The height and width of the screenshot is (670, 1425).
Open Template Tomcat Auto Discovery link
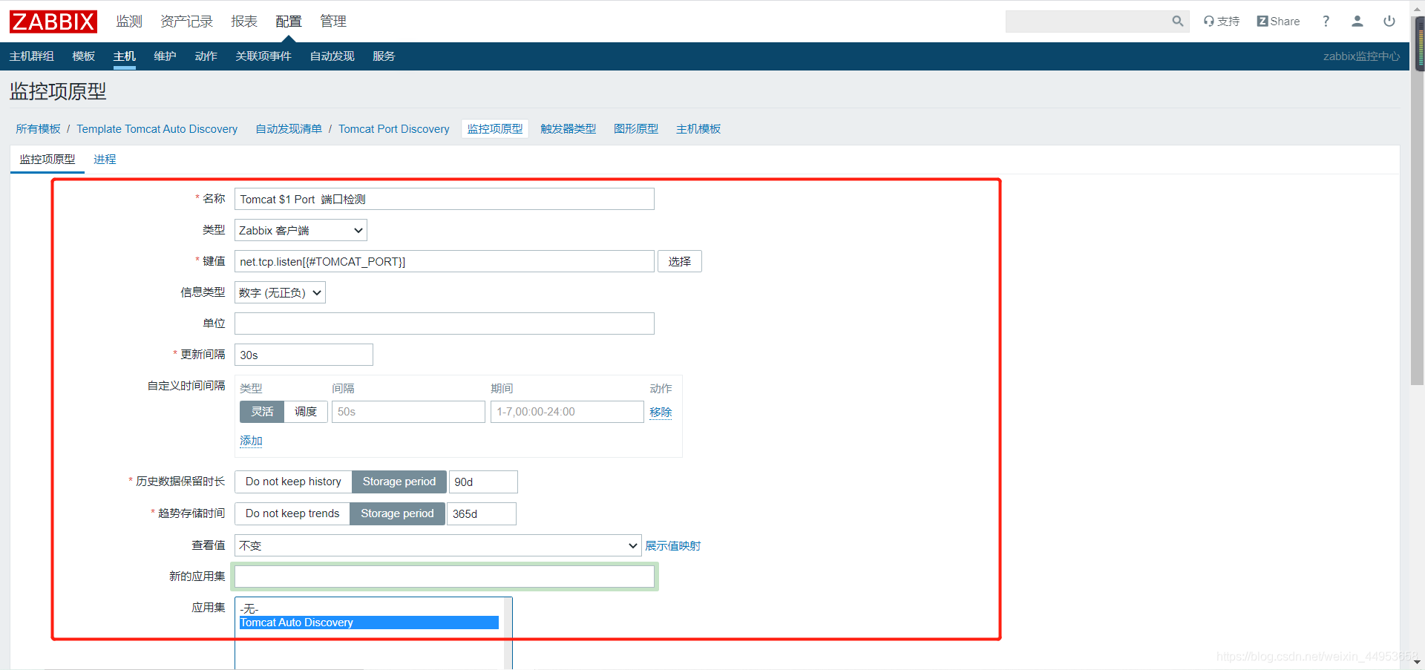(x=157, y=129)
